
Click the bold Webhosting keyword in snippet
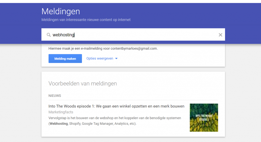coord(59,124)
